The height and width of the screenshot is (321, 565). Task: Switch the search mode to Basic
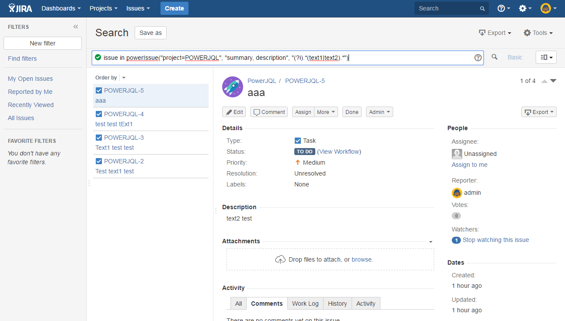click(x=515, y=57)
